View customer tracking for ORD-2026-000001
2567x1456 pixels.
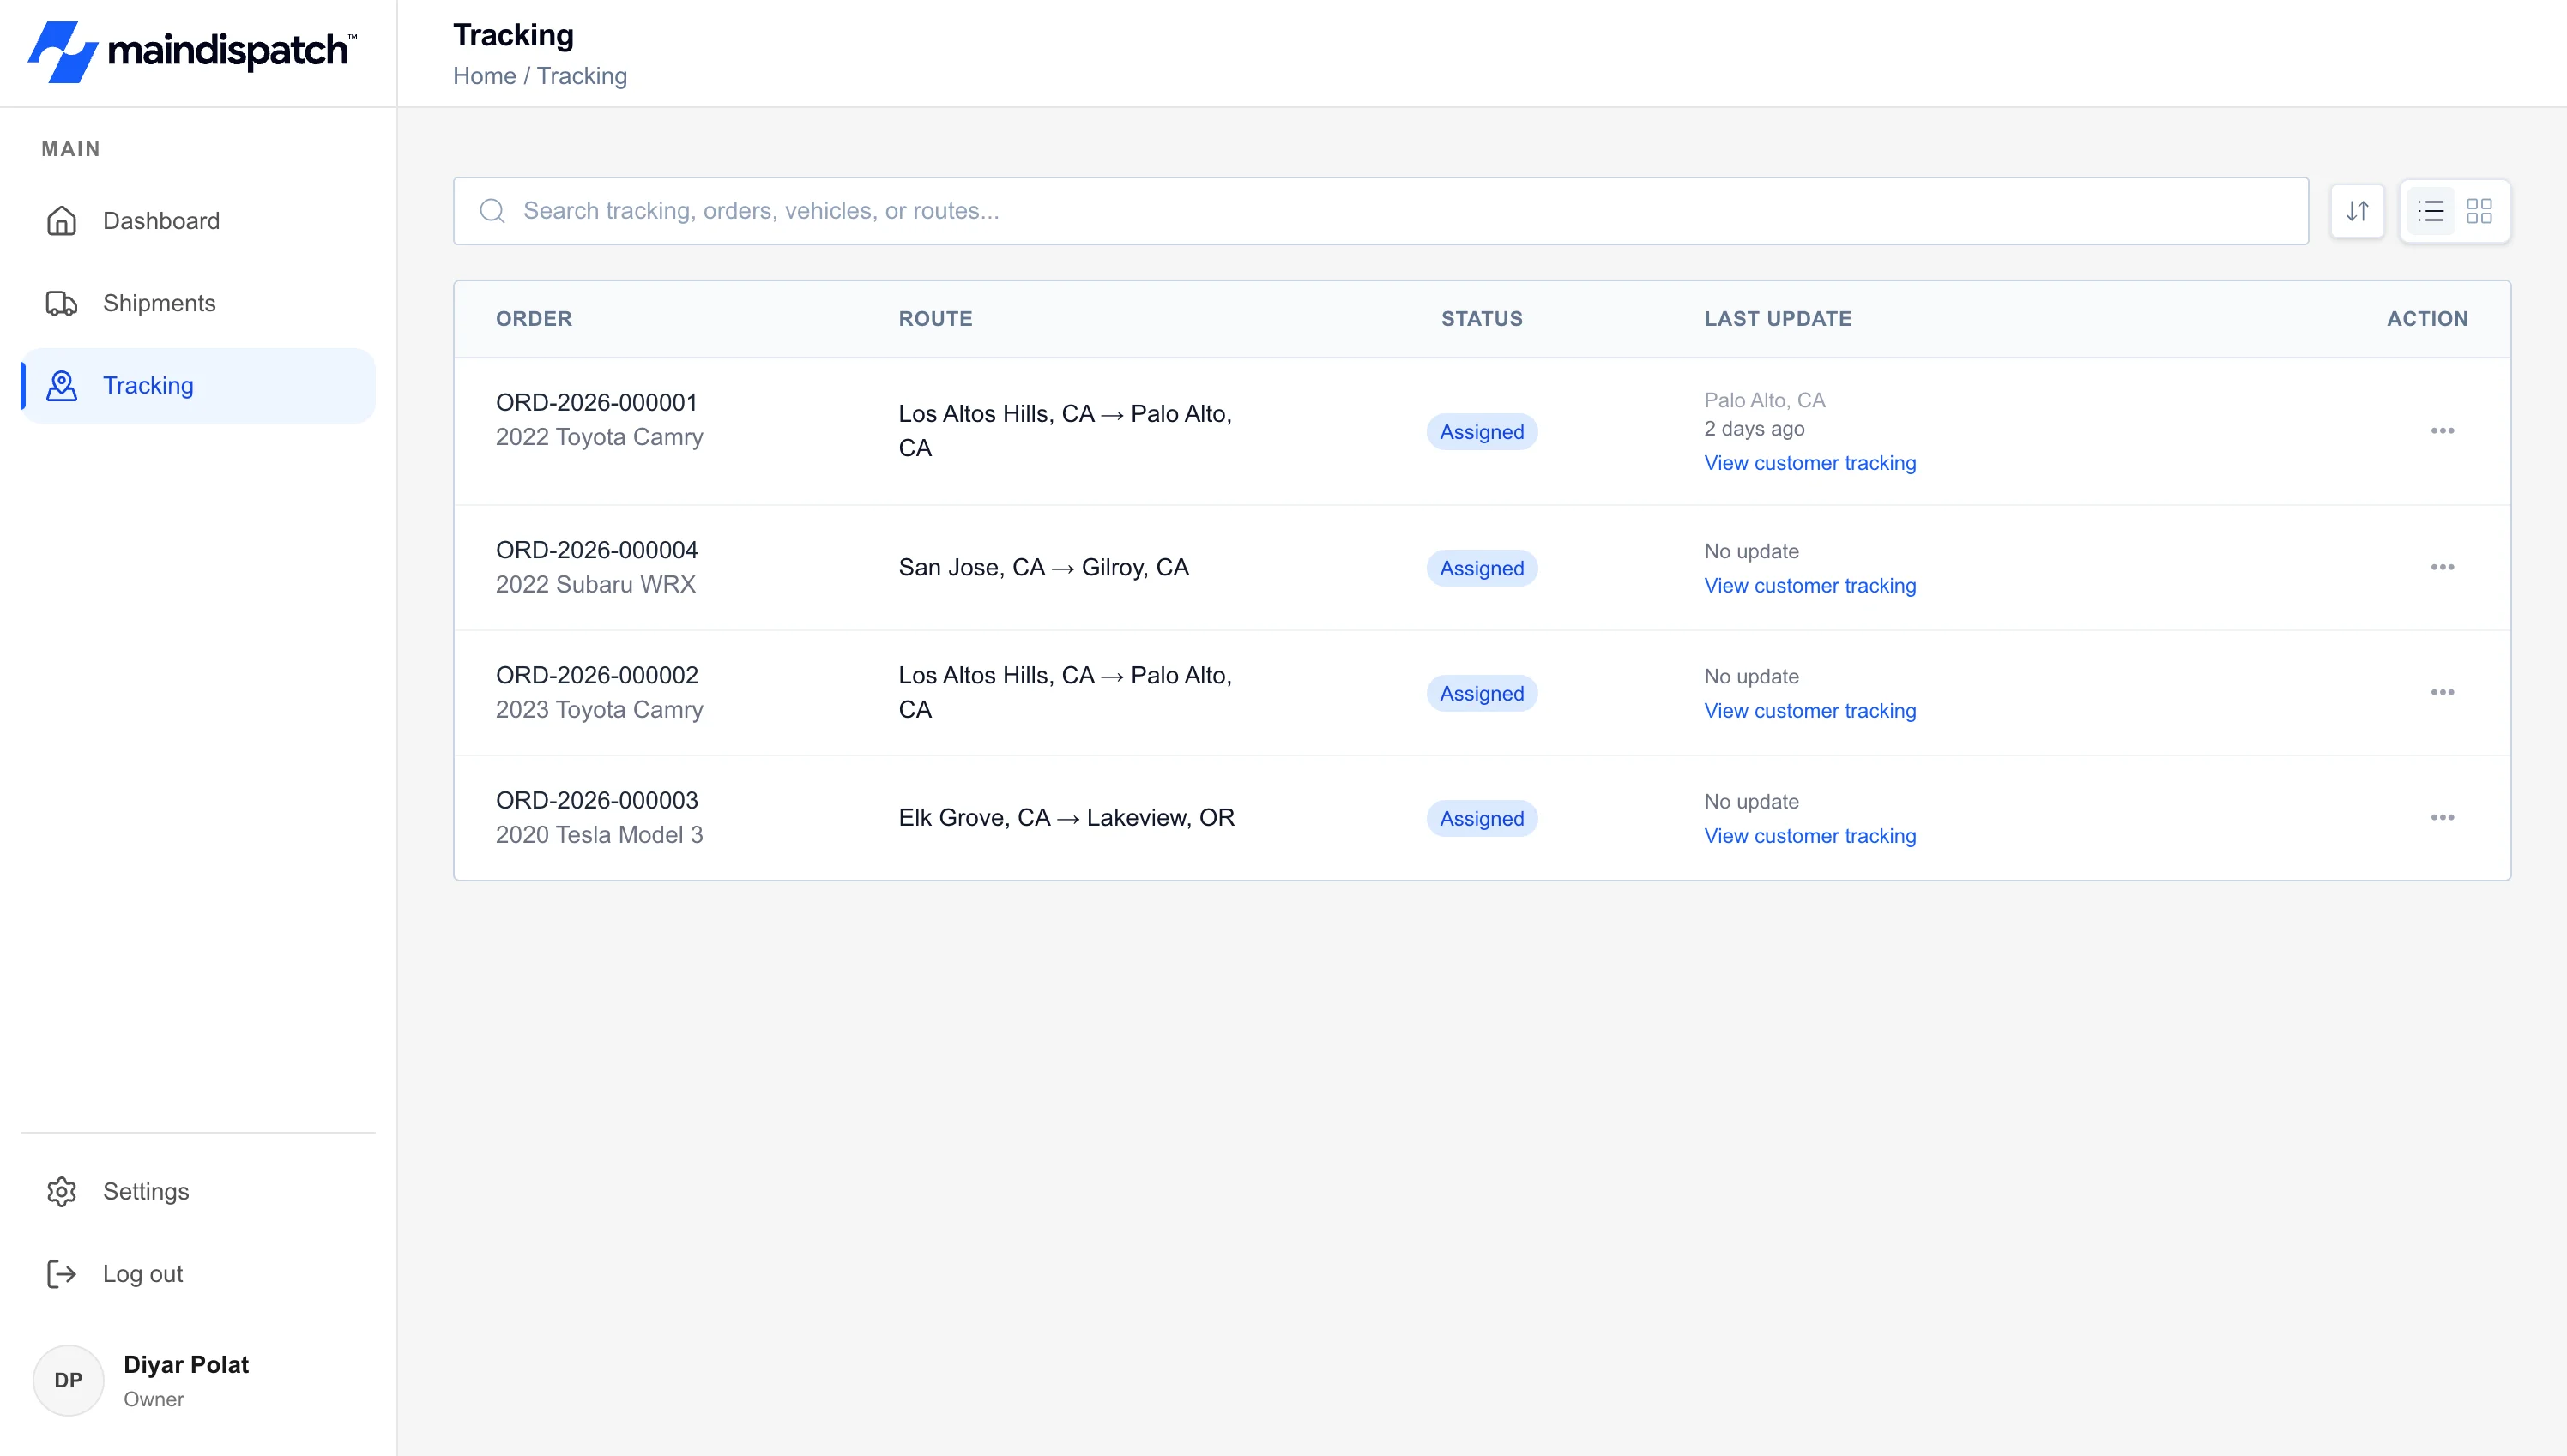coord(1809,463)
